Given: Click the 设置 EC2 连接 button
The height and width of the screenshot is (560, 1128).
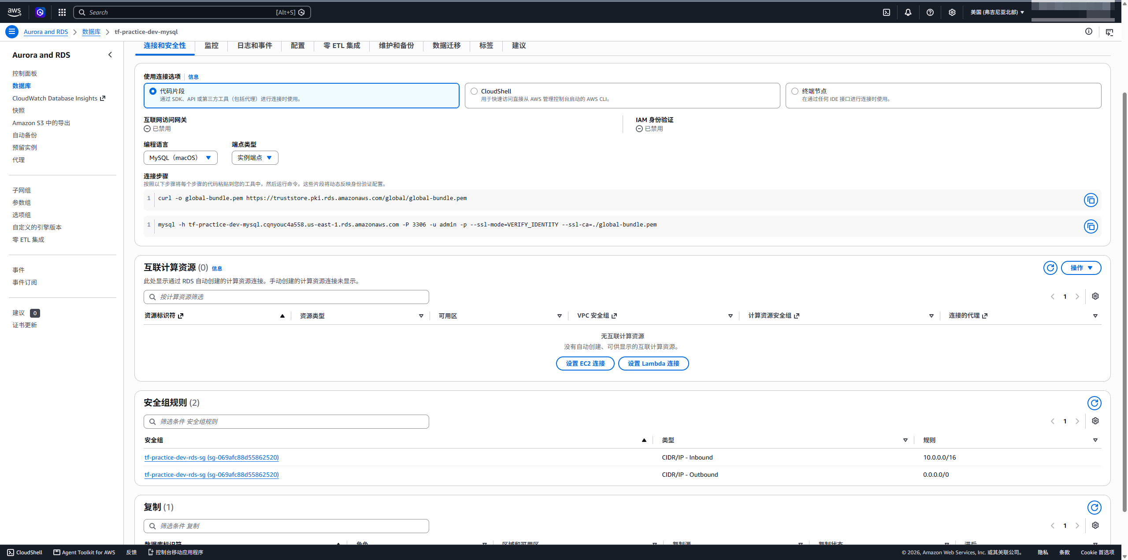Looking at the screenshot, I should [x=585, y=363].
